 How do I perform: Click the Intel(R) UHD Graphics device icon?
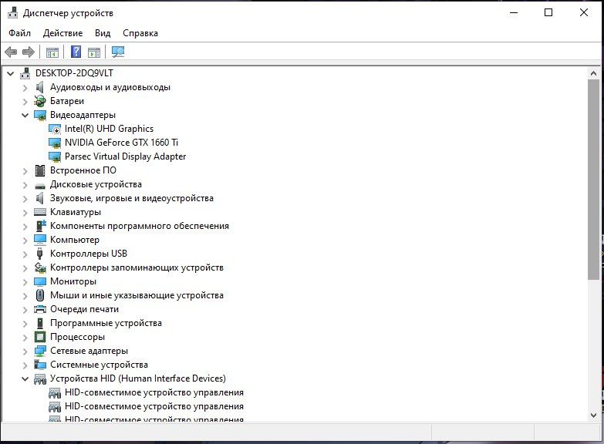(x=55, y=129)
